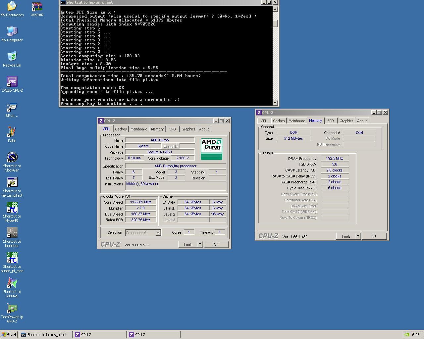Click the DRAM Frequency value 192.5 MHz
This screenshot has width=424, height=339.
(335, 158)
